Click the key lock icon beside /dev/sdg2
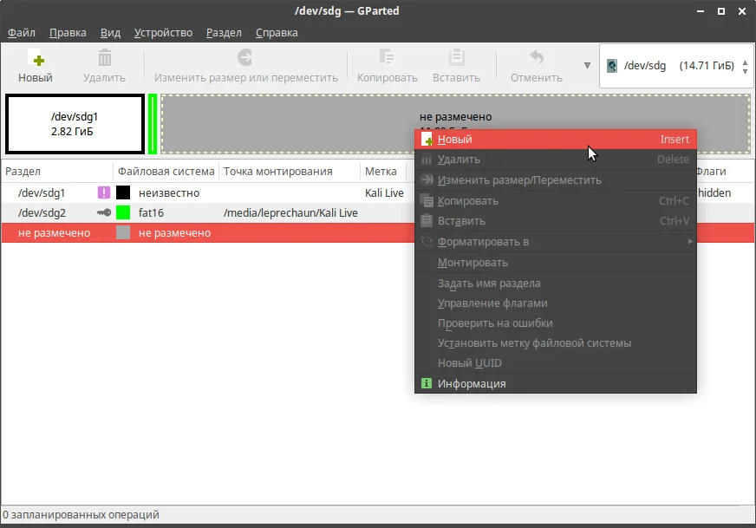The width and height of the screenshot is (756, 528). coord(104,212)
